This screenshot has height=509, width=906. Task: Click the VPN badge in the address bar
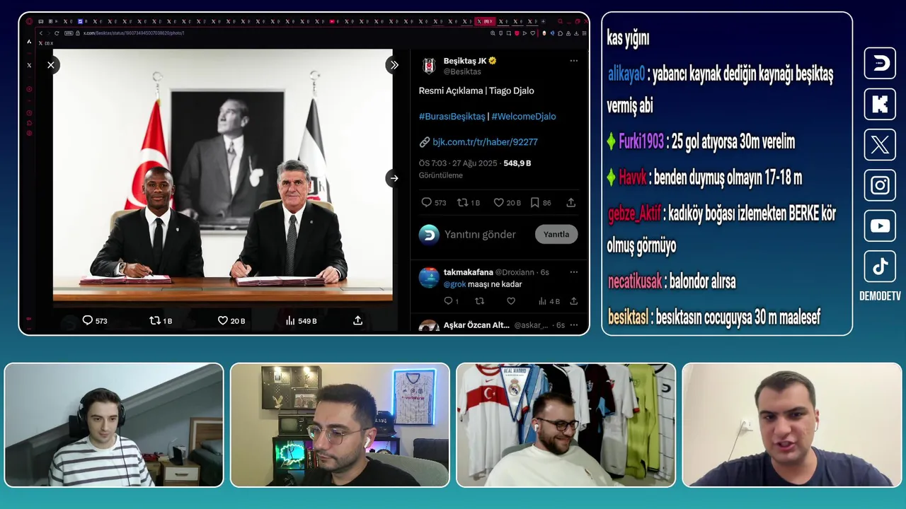pyautogui.click(x=69, y=33)
